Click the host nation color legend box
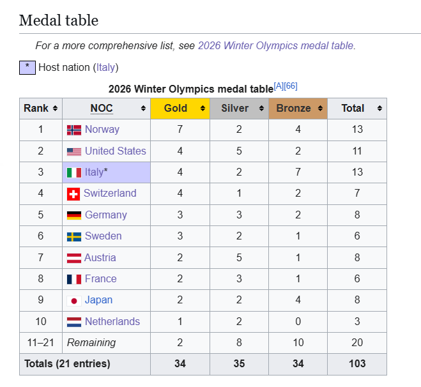The image size is (421, 387). [27, 66]
